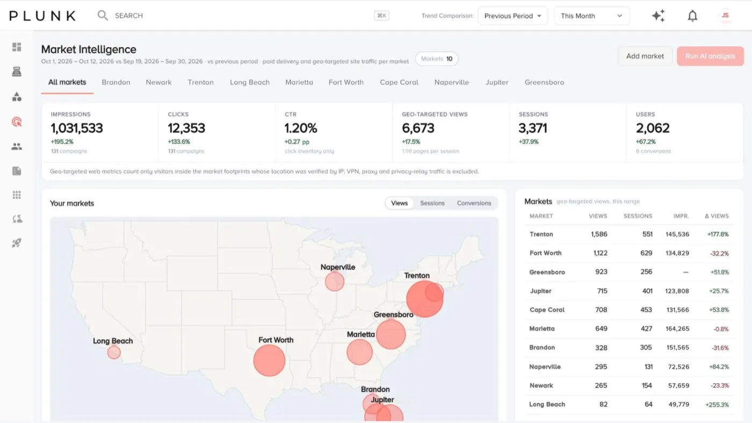Click the ⌘K shortcut badge
This screenshot has width=752, height=423.
point(381,16)
